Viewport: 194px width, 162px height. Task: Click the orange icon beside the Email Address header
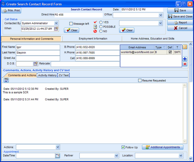coord(185,47)
